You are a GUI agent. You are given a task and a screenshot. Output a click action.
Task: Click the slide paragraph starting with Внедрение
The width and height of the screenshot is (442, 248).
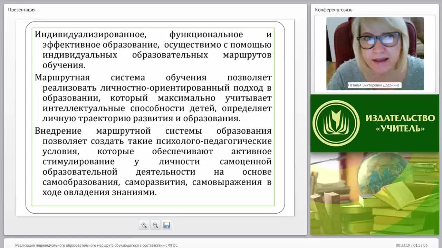click(153, 162)
